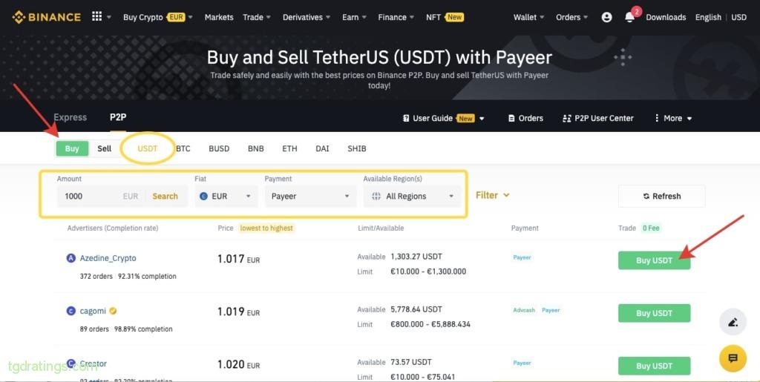The height and width of the screenshot is (382, 760).
Task: Click the edit pencil floating button
Action: click(x=733, y=322)
